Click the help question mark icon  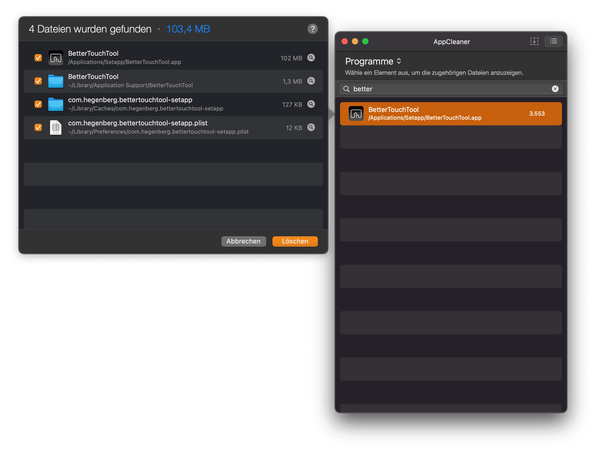click(312, 29)
